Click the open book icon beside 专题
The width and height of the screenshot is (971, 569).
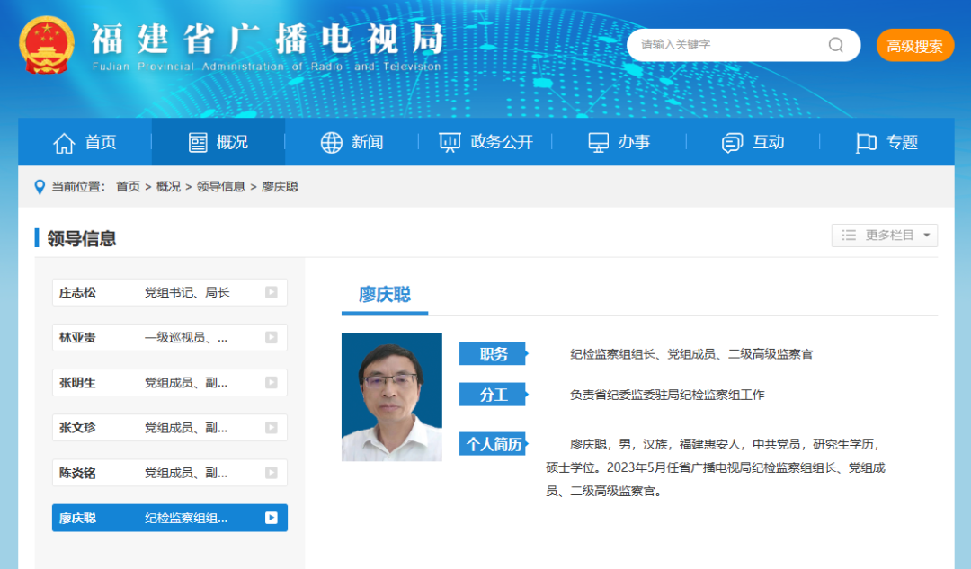(x=866, y=142)
